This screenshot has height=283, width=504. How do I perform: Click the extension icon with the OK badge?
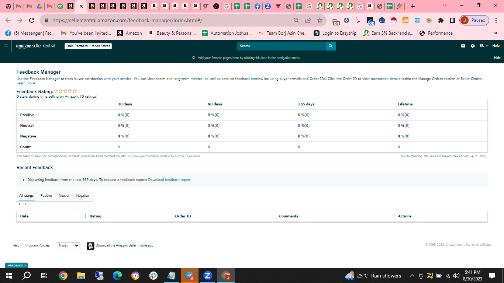[x=371, y=21]
